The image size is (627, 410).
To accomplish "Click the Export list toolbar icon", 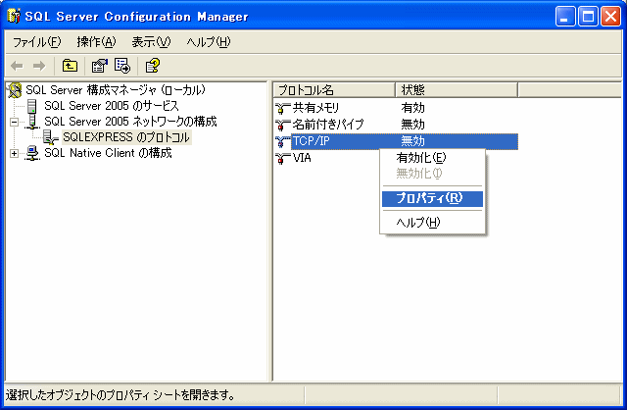I will (x=122, y=66).
